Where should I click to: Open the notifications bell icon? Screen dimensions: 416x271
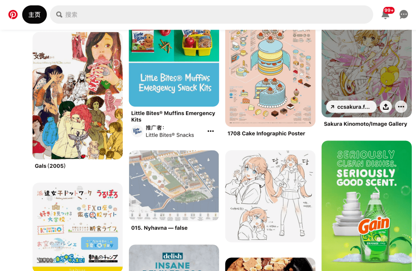(386, 15)
